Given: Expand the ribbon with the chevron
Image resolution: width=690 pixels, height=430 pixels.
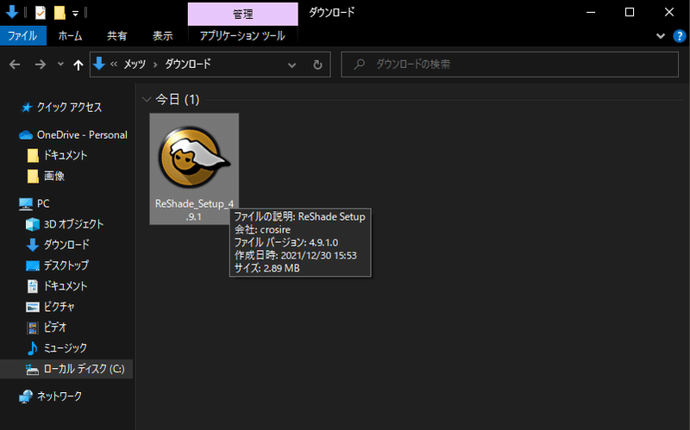Looking at the screenshot, I should point(661,36).
